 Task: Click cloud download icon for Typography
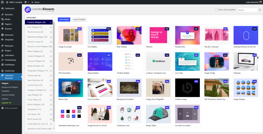click(x=51, y=110)
